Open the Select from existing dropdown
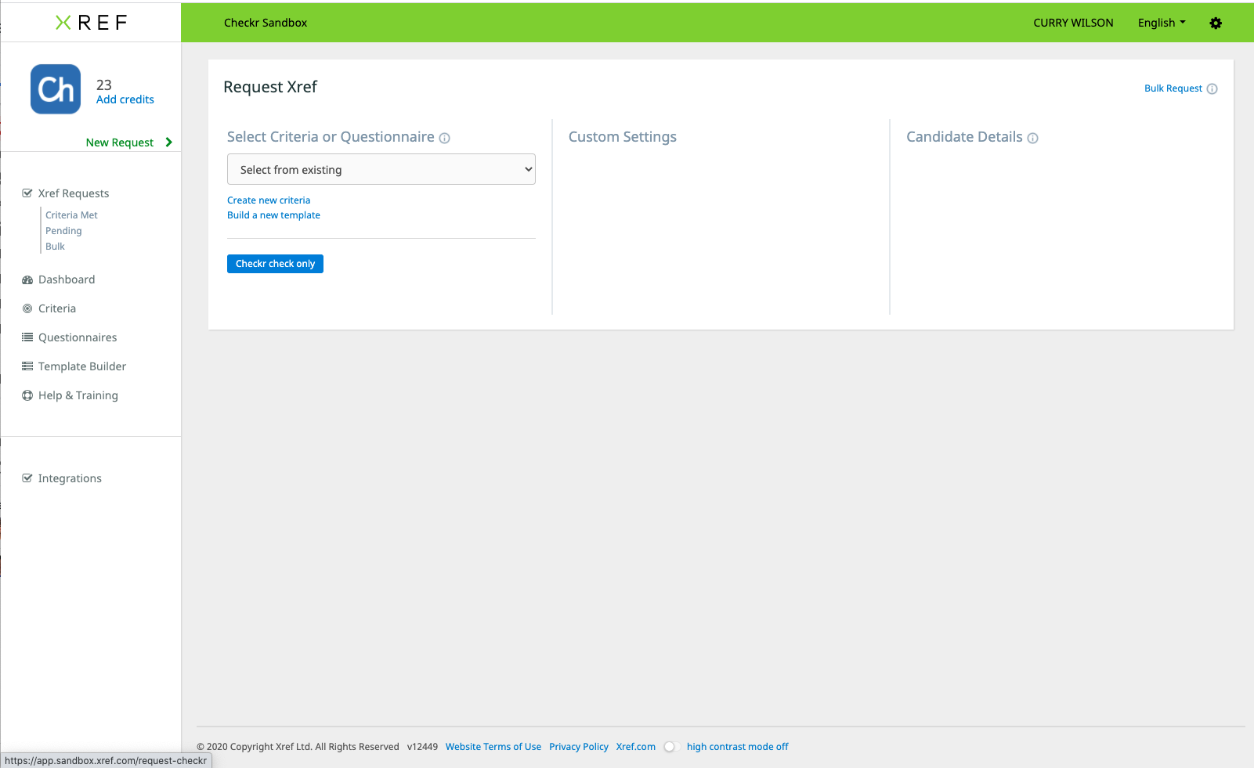Image resolution: width=1254 pixels, height=768 pixels. 381,169
